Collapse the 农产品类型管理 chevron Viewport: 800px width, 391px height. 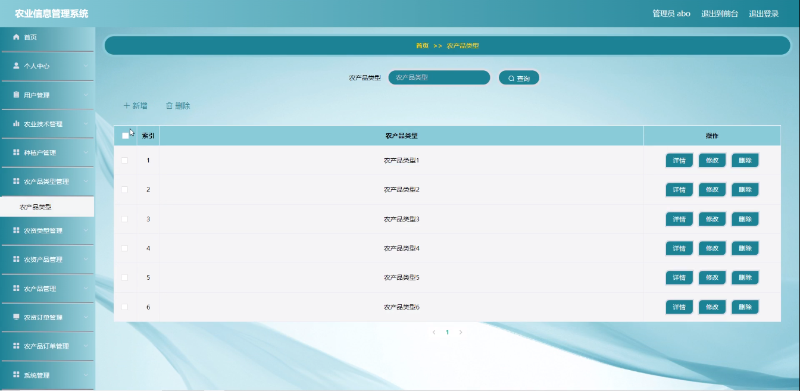tap(86, 181)
